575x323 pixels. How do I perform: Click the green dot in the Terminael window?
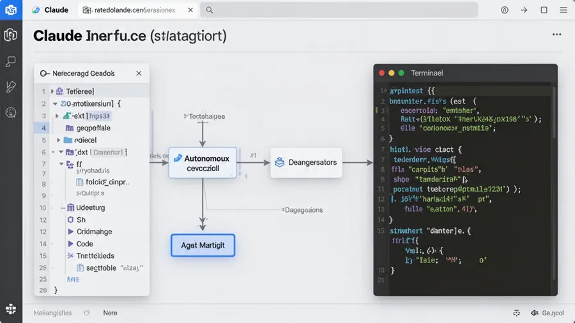click(401, 73)
